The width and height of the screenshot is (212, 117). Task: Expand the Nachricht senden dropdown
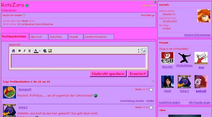[x=24, y=15]
